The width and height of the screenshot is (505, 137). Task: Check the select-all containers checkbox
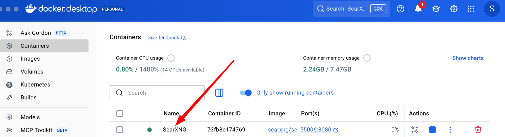click(x=120, y=114)
